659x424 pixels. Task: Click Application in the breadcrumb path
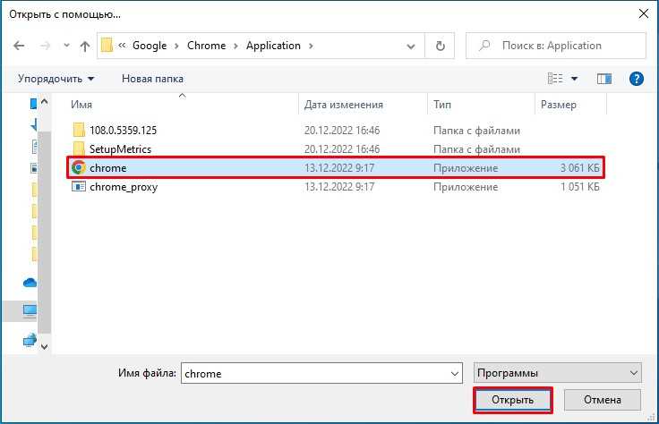pos(273,46)
